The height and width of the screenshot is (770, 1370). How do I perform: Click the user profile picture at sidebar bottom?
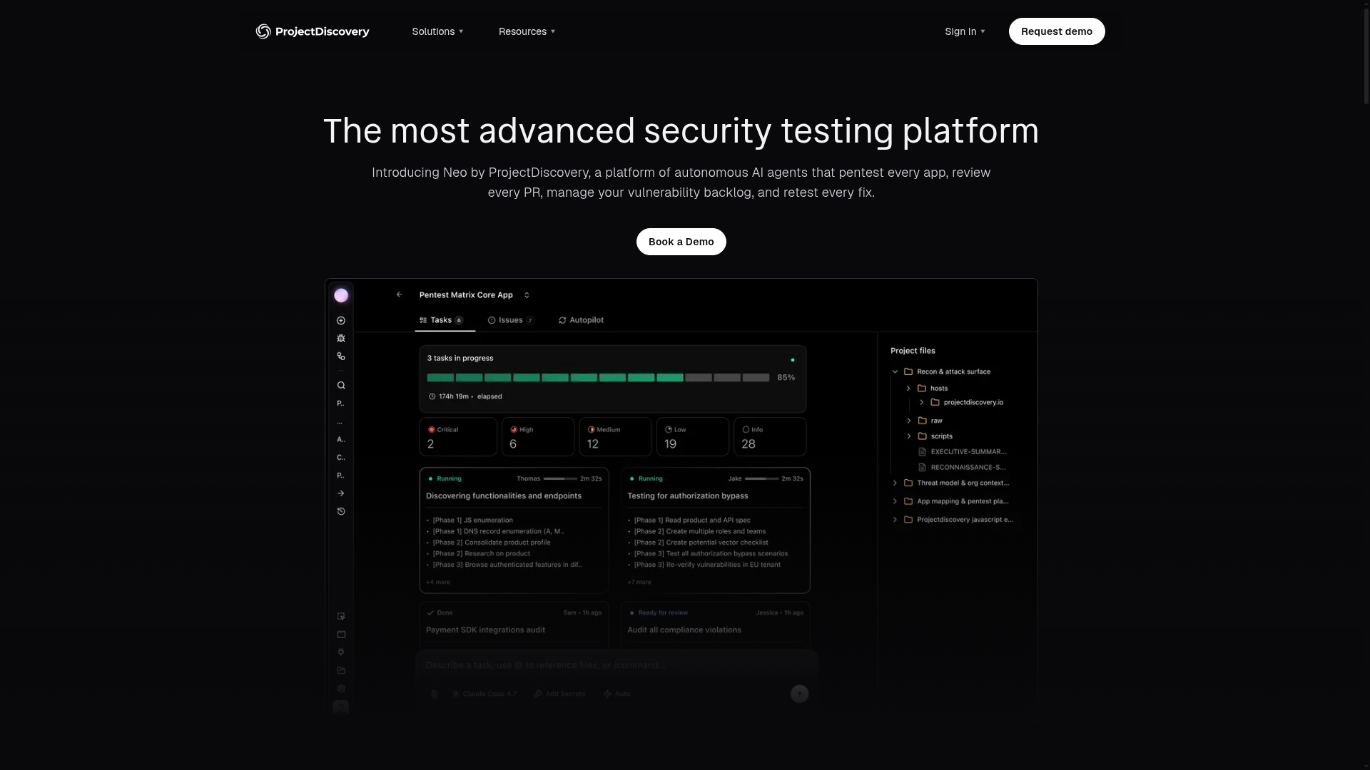point(341,707)
